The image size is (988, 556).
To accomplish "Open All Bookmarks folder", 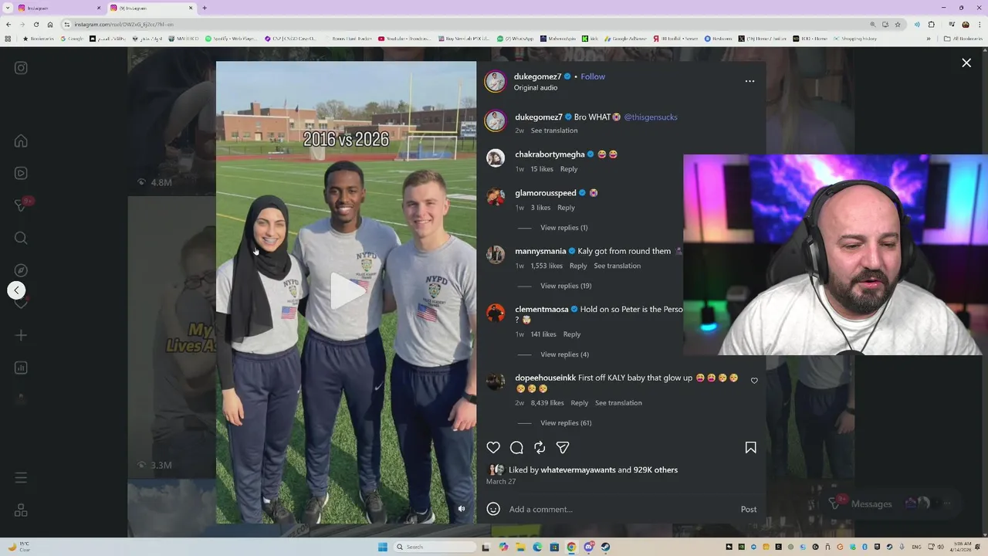I will point(963,39).
